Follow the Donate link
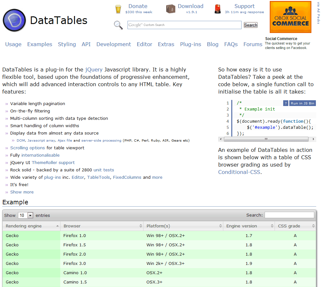 pos(138,6)
